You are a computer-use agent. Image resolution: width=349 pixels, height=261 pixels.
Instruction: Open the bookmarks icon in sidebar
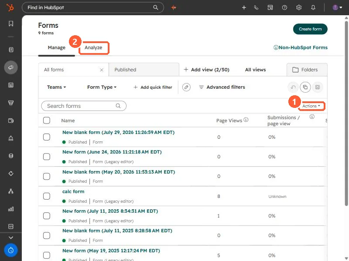point(10,23)
